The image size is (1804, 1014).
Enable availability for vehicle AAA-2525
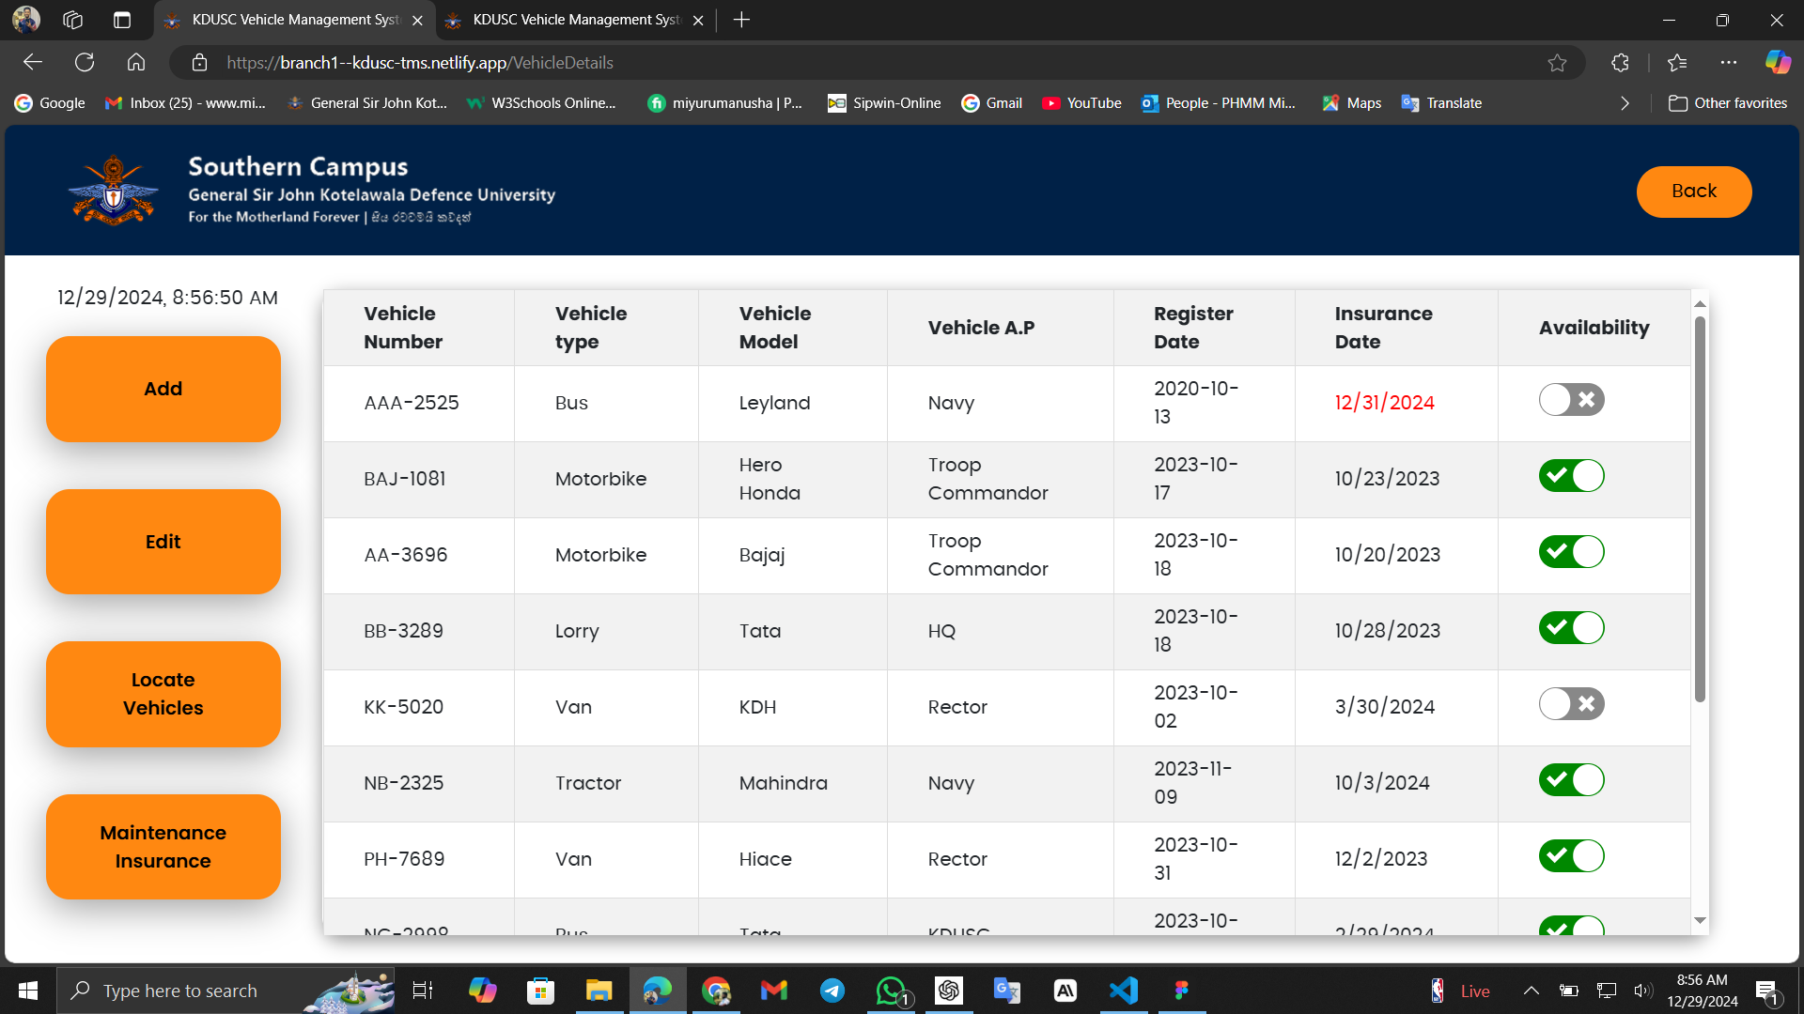1571,400
